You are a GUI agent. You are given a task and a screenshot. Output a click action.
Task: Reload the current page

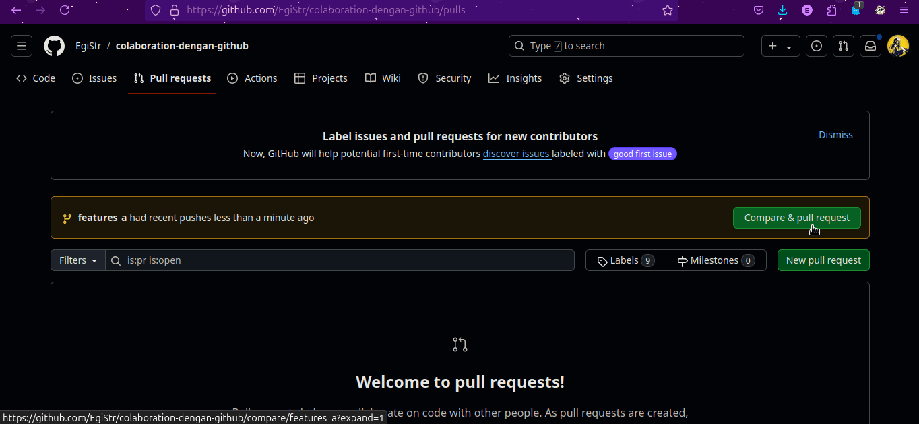pos(65,10)
